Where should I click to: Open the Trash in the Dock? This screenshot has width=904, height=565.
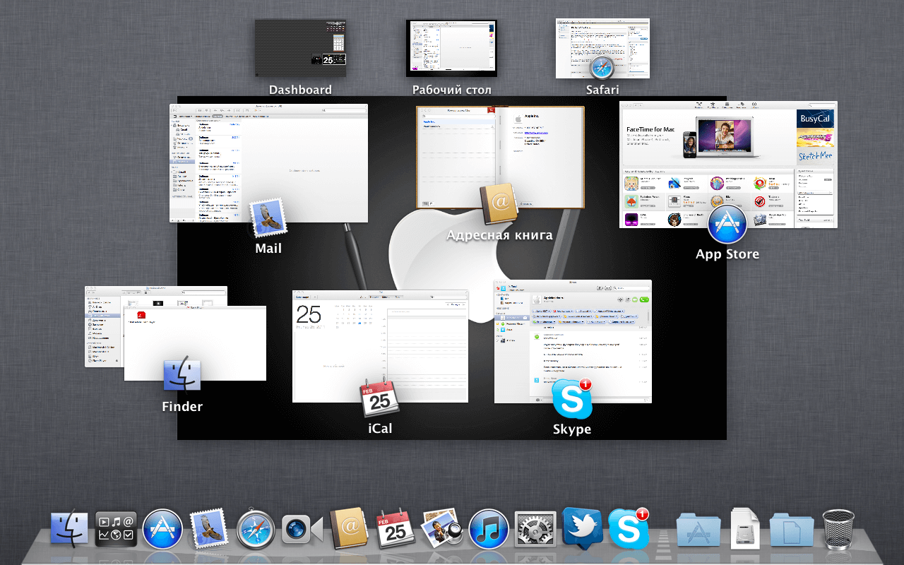(x=838, y=530)
